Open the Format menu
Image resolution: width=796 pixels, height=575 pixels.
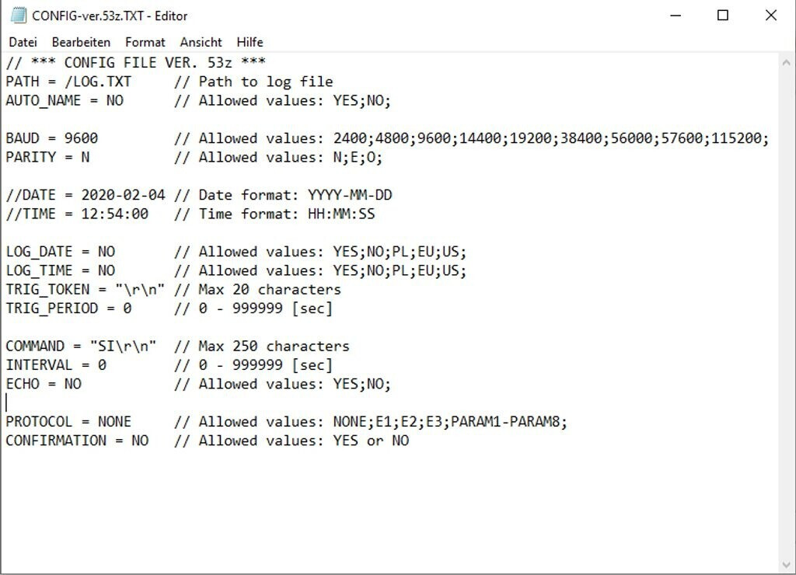click(145, 42)
